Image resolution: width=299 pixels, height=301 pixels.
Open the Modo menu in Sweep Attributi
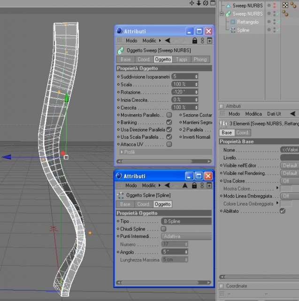[x=131, y=41]
